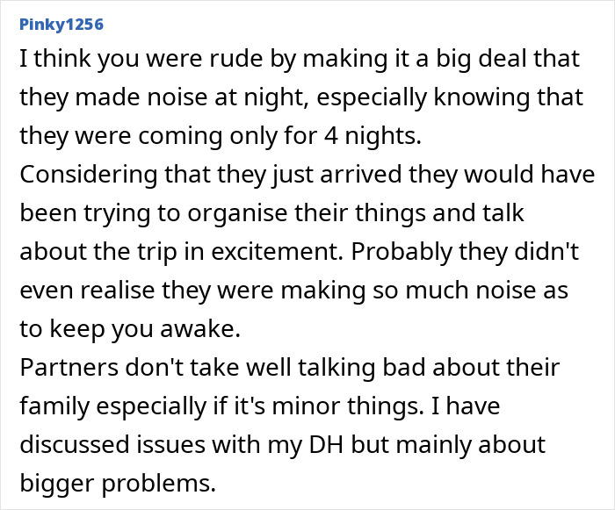Click the text "about the trip in excitement"
615x510 pixels.
coord(172,252)
